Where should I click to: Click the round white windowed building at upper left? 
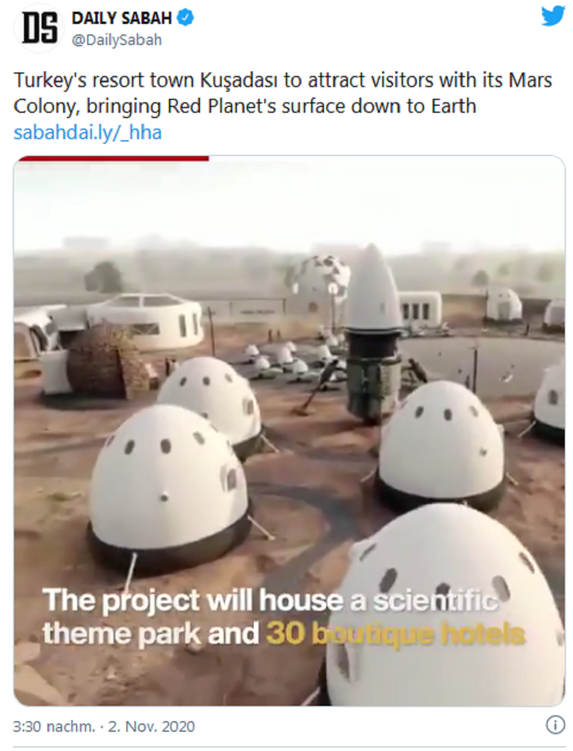[146, 321]
